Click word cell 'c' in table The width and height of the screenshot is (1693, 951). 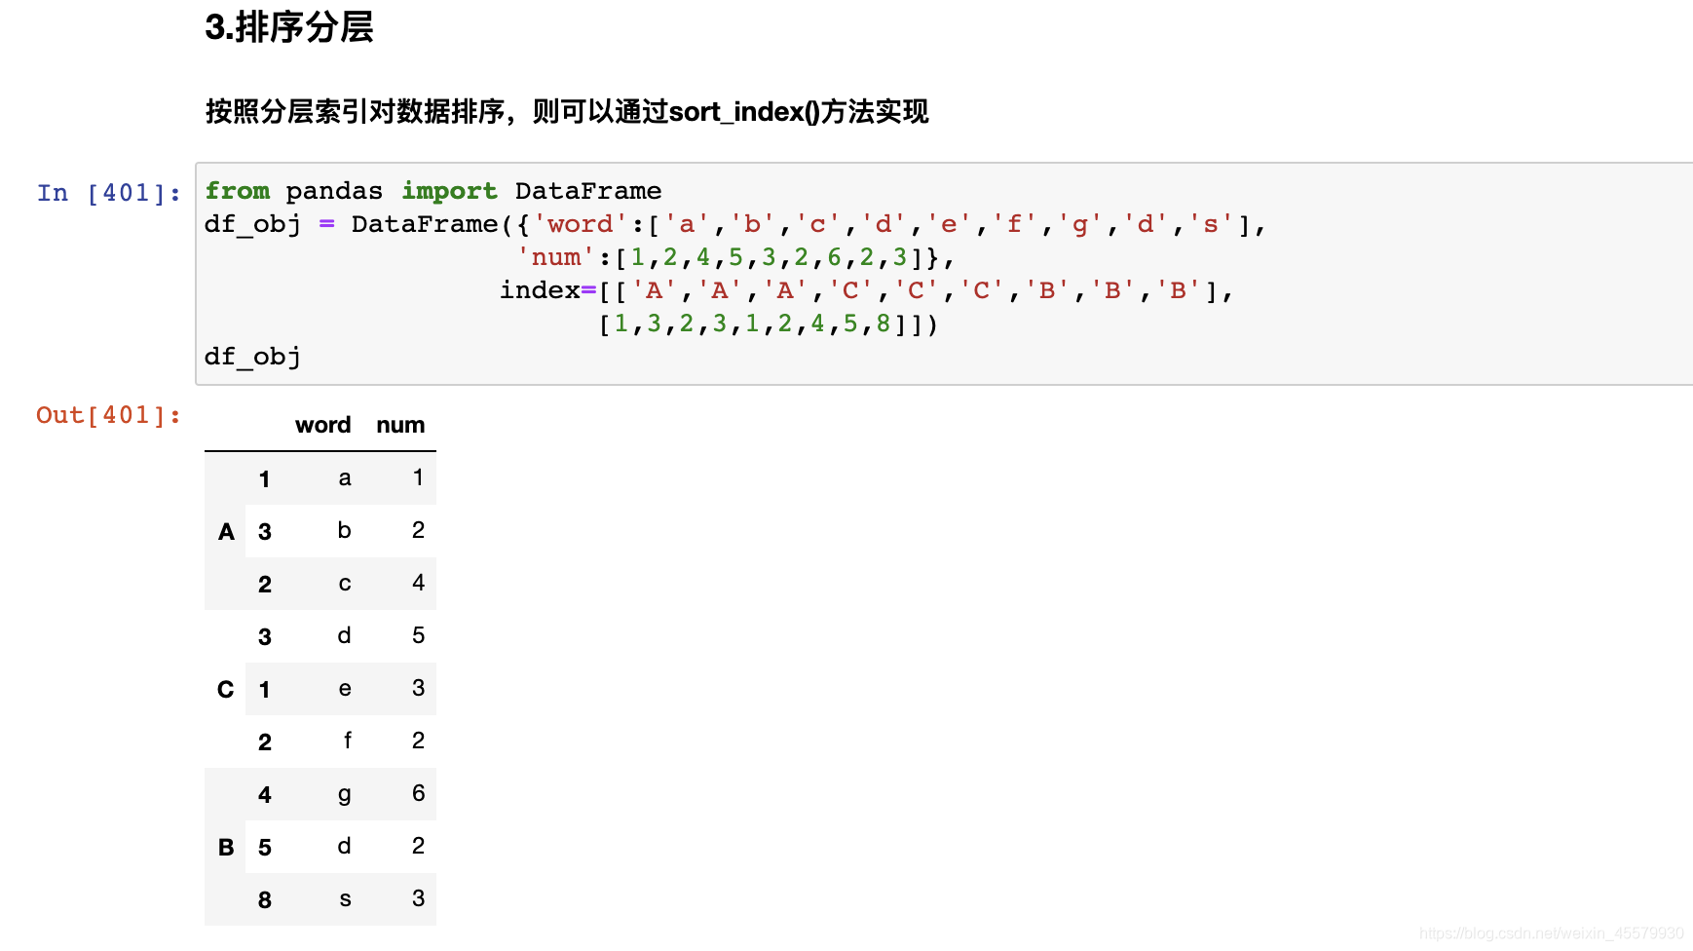point(345,584)
